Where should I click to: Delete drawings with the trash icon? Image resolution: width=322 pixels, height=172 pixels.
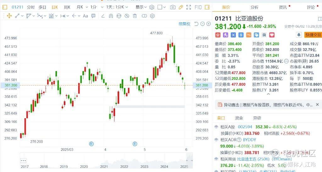tap(135, 16)
